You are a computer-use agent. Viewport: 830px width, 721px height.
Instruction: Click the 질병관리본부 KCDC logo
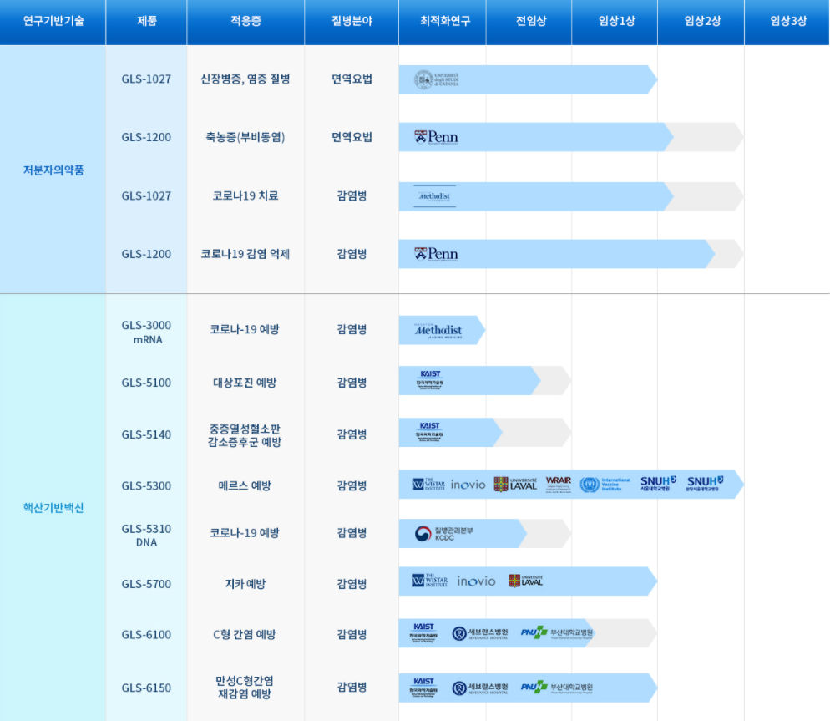(x=443, y=534)
